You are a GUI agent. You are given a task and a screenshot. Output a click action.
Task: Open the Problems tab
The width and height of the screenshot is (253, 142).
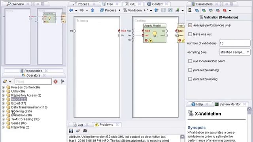(106, 125)
